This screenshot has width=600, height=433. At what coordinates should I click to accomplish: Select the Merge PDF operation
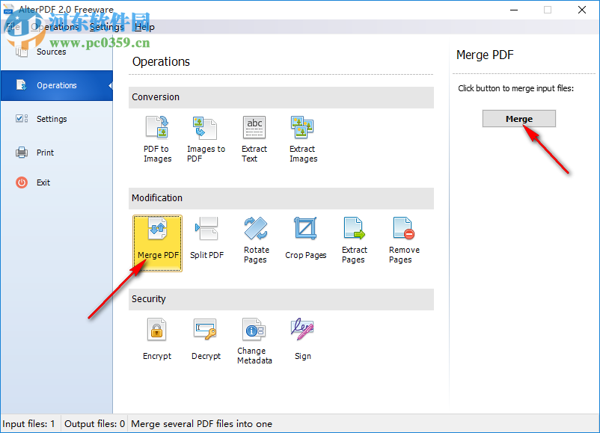click(x=157, y=243)
